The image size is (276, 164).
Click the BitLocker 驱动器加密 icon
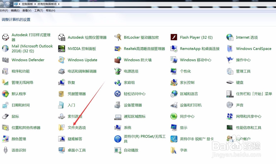pos(118,37)
